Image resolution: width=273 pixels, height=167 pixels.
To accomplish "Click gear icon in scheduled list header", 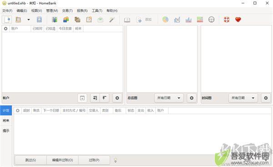I will pyautogui.click(x=18, y=111).
